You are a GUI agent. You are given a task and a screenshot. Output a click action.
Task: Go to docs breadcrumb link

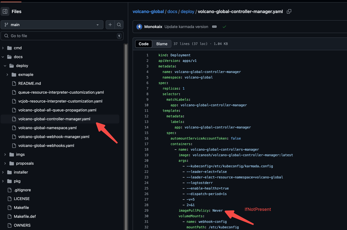coord(172,12)
